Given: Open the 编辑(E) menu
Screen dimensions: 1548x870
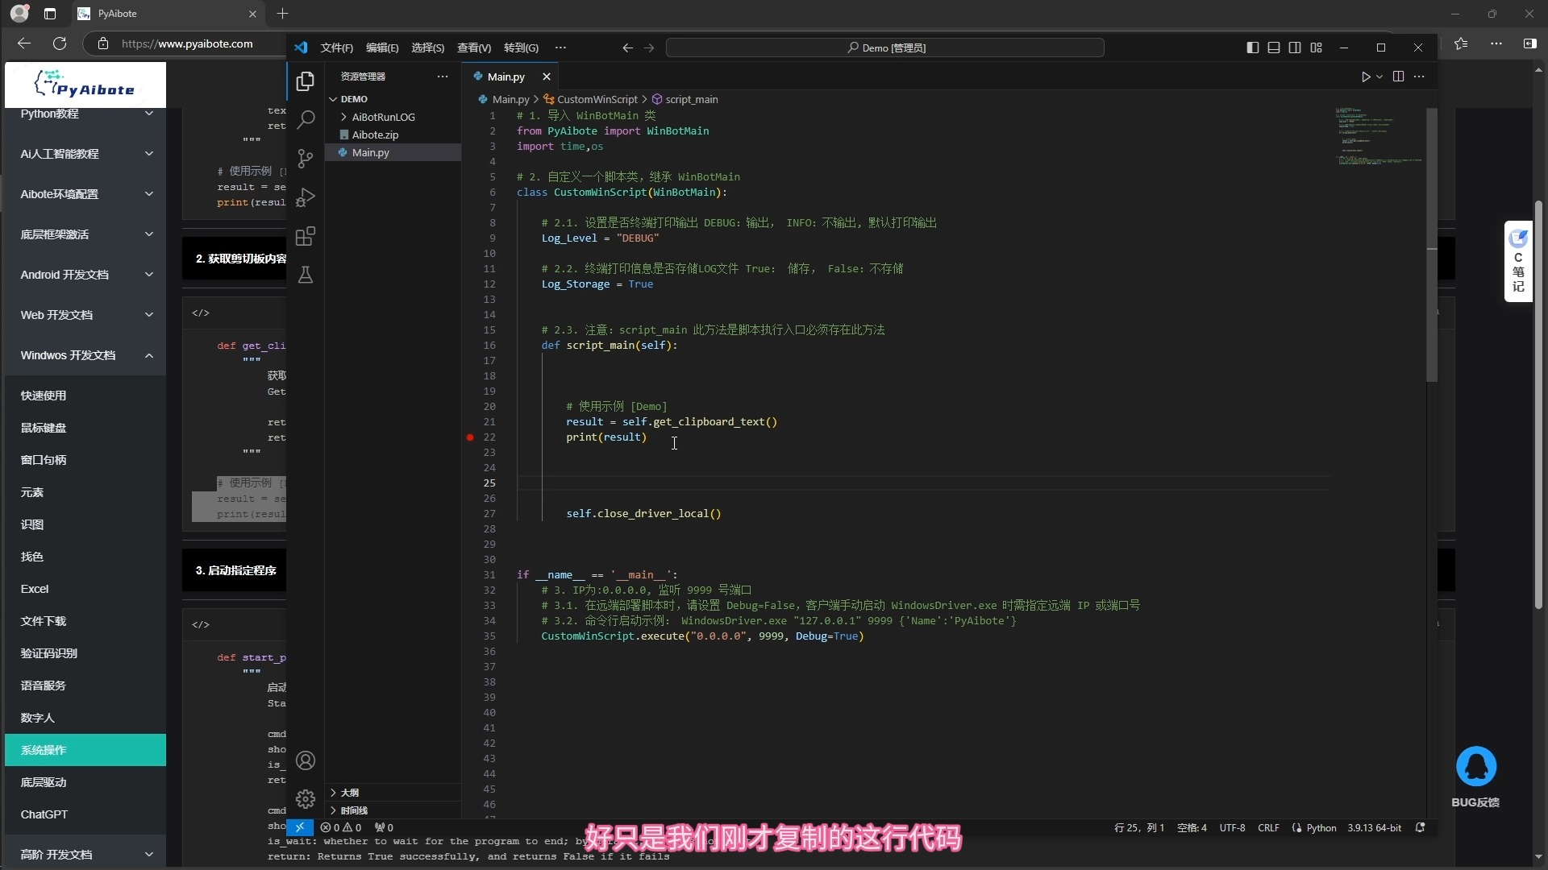Looking at the screenshot, I should click(382, 48).
